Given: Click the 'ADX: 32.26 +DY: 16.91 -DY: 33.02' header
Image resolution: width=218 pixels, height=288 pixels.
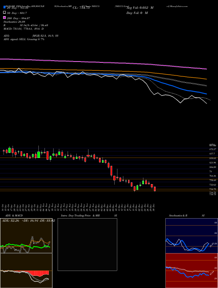Looking at the screenshot, I should click(28, 221).
